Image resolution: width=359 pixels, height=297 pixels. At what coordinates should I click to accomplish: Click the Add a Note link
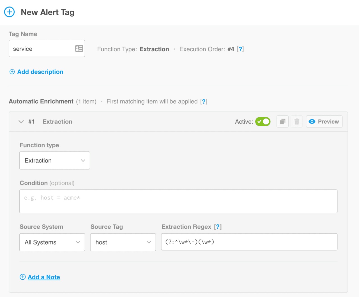[44, 277]
